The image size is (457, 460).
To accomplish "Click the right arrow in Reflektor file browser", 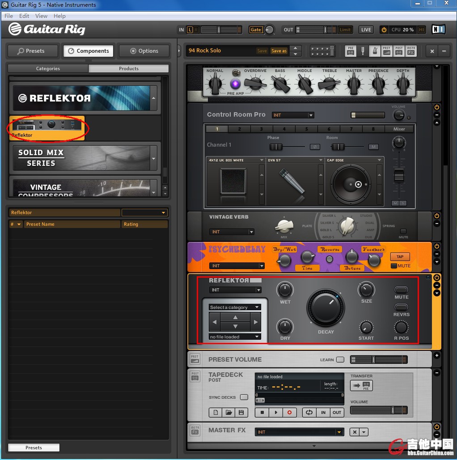I will (x=256, y=322).
